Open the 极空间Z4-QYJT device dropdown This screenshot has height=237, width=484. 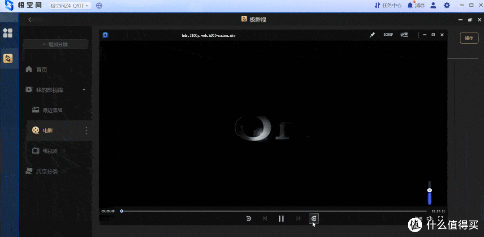pyautogui.click(x=70, y=5)
